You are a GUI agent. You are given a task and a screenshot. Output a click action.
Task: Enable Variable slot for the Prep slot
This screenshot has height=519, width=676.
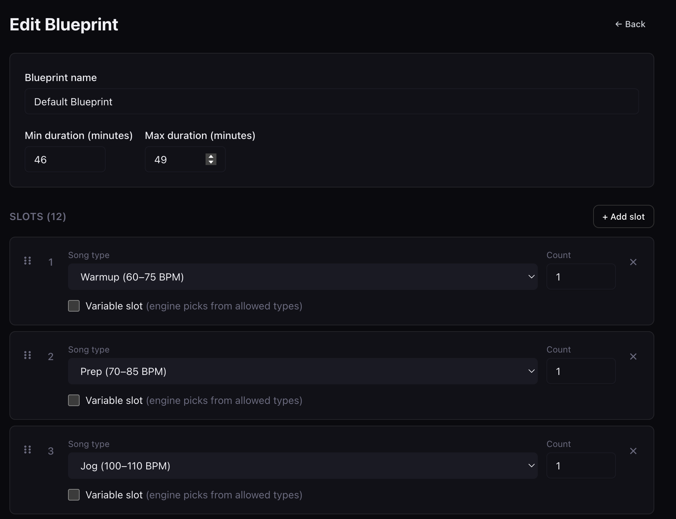pyautogui.click(x=74, y=400)
